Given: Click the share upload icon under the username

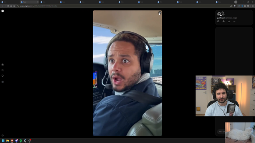Looking at the screenshot, I should (x=229, y=21).
